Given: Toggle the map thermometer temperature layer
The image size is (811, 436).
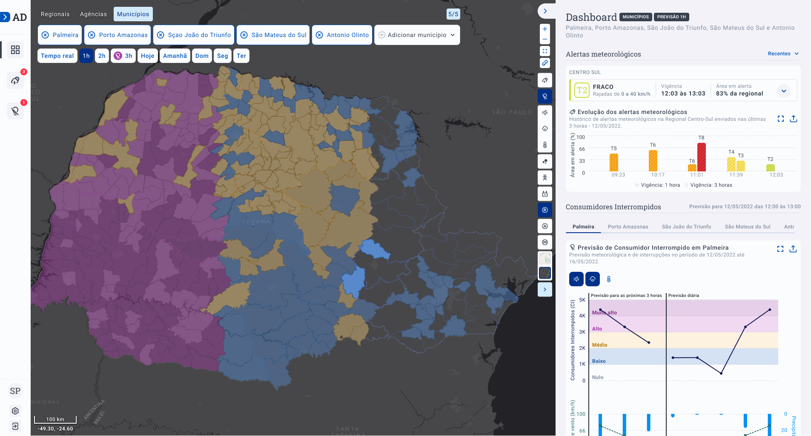Looking at the screenshot, I should tap(545, 145).
